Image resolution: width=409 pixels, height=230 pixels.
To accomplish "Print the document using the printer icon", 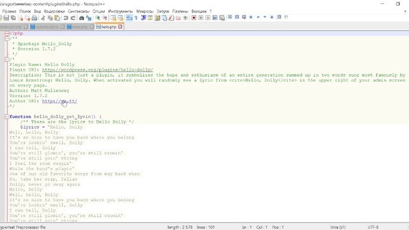I will tap(35, 18).
